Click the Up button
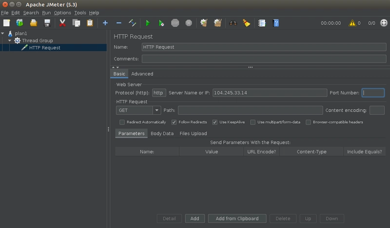The width and height of the screenshot is (390, 228). [x=308, y=219]
